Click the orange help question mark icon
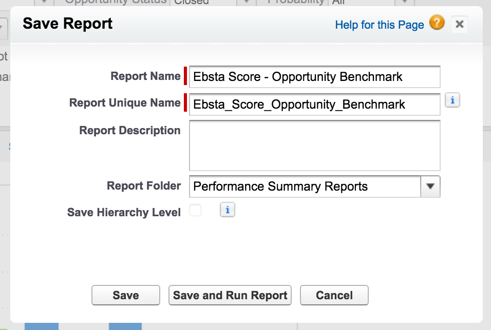The height and width of the screenshot is (330, 491). click(x=437, y=23)
